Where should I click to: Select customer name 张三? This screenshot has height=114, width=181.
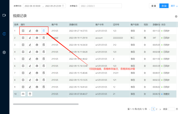click(x=133, y=38)
